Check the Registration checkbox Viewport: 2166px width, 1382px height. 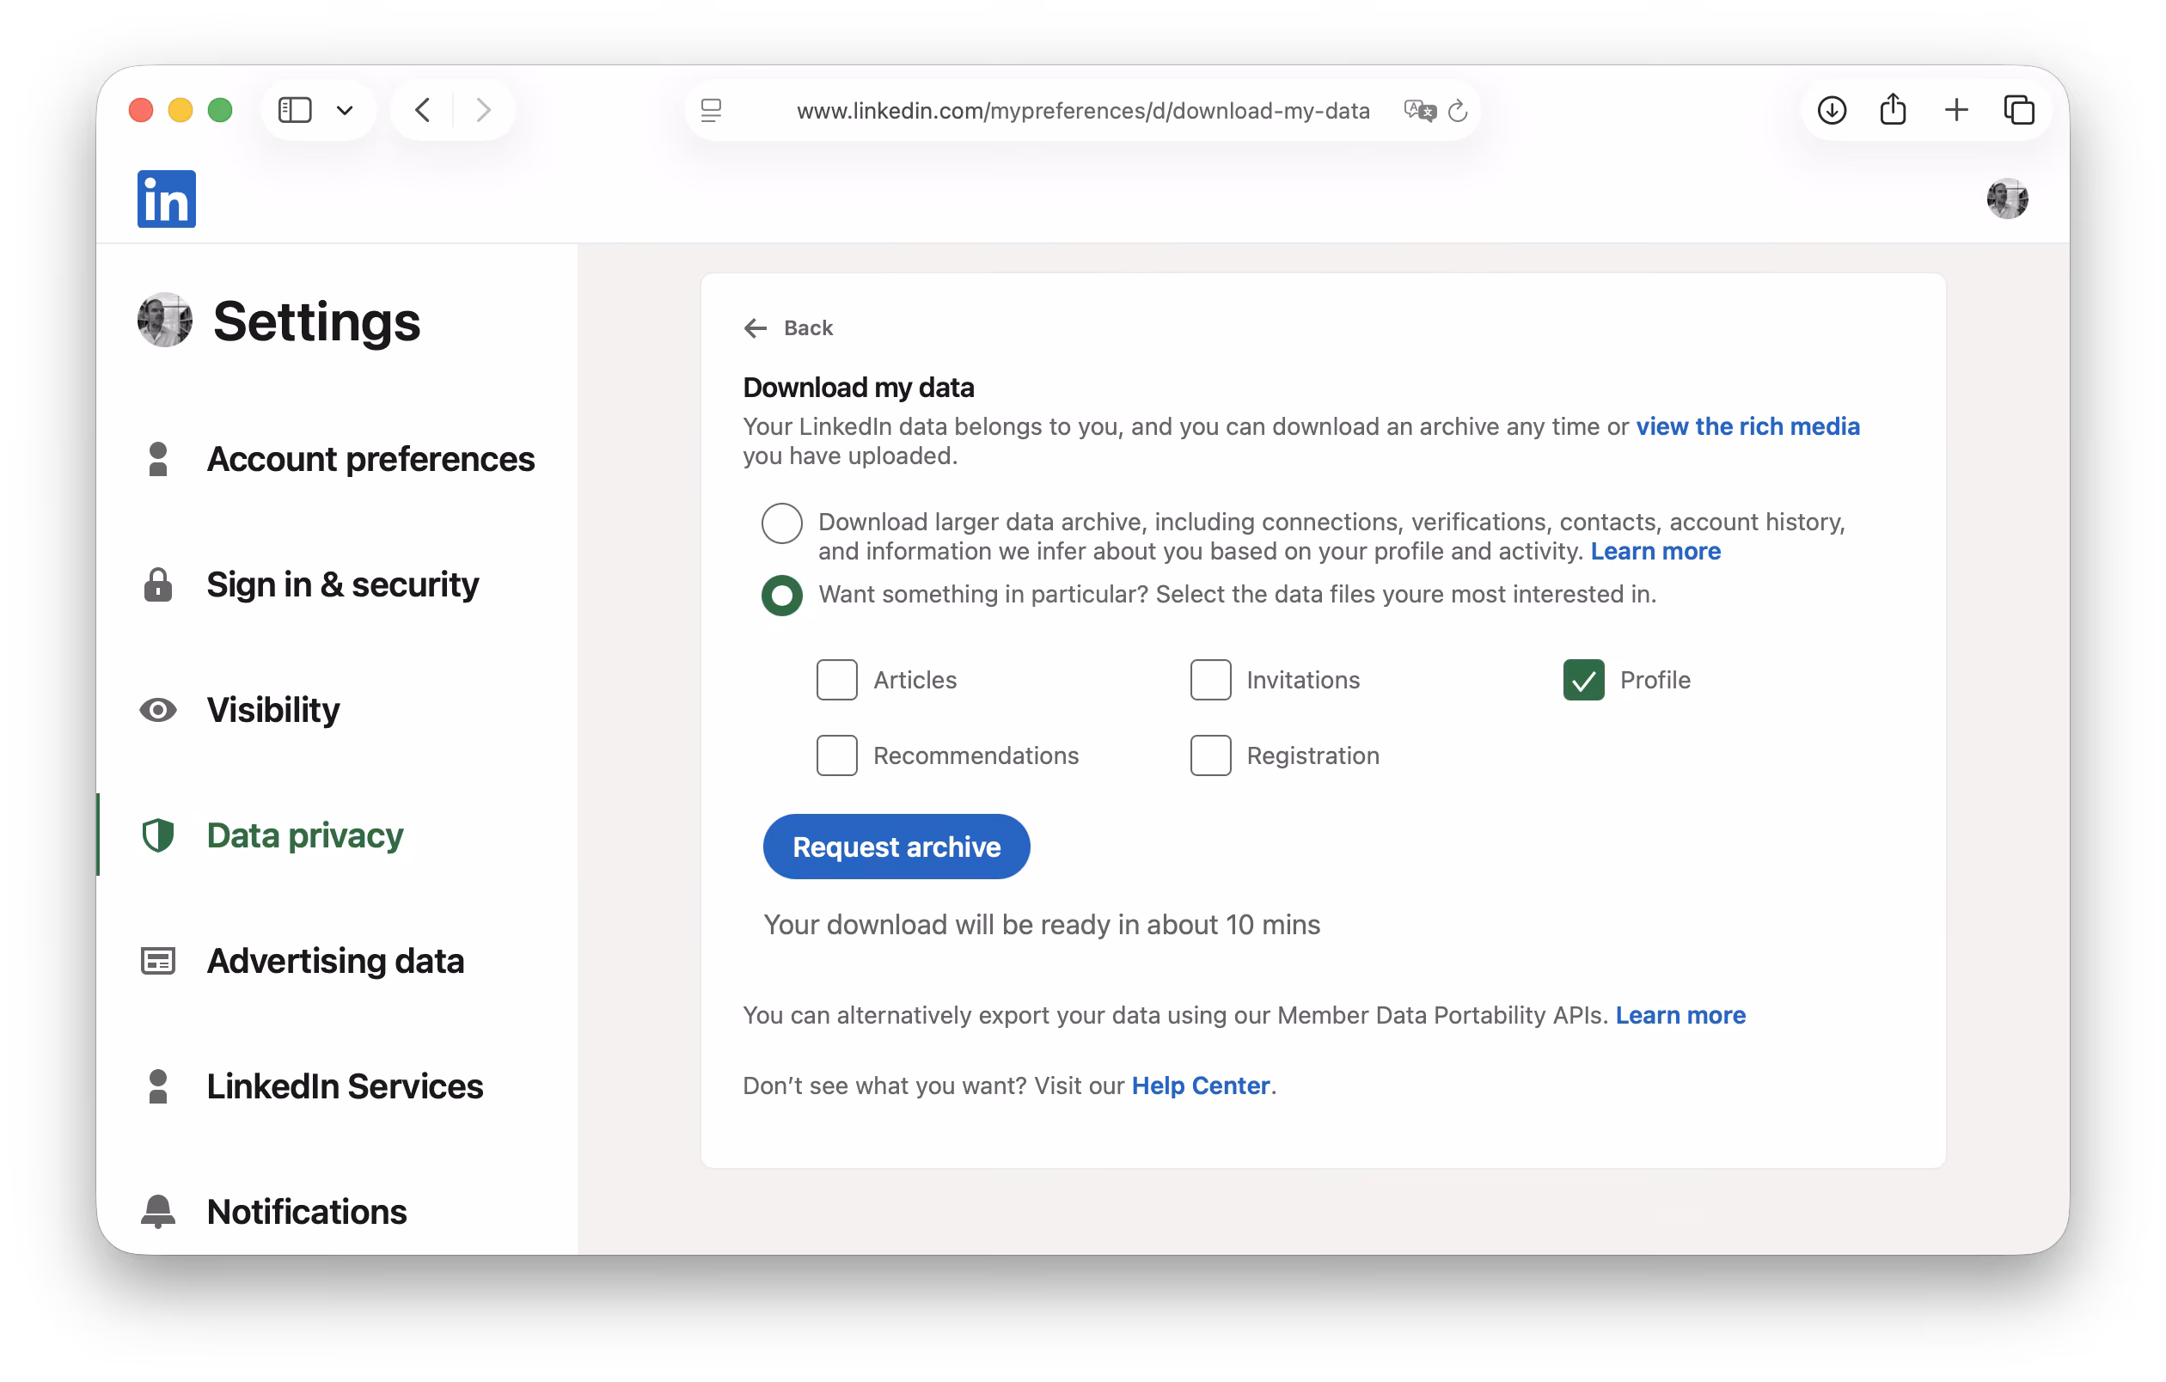coord(1210,755)
